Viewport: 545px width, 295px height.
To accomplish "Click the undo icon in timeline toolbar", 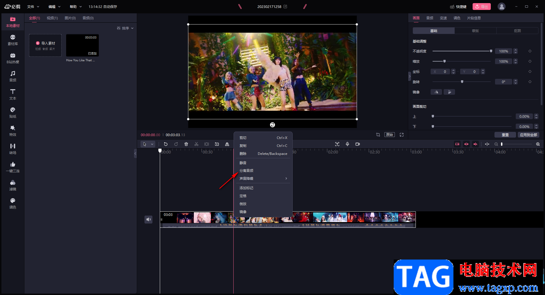I will click(166, 144).
